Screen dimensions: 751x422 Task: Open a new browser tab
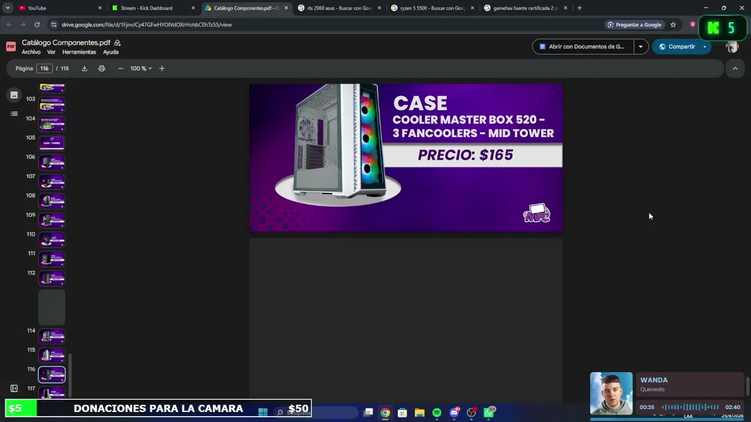[x=579, y=8]
